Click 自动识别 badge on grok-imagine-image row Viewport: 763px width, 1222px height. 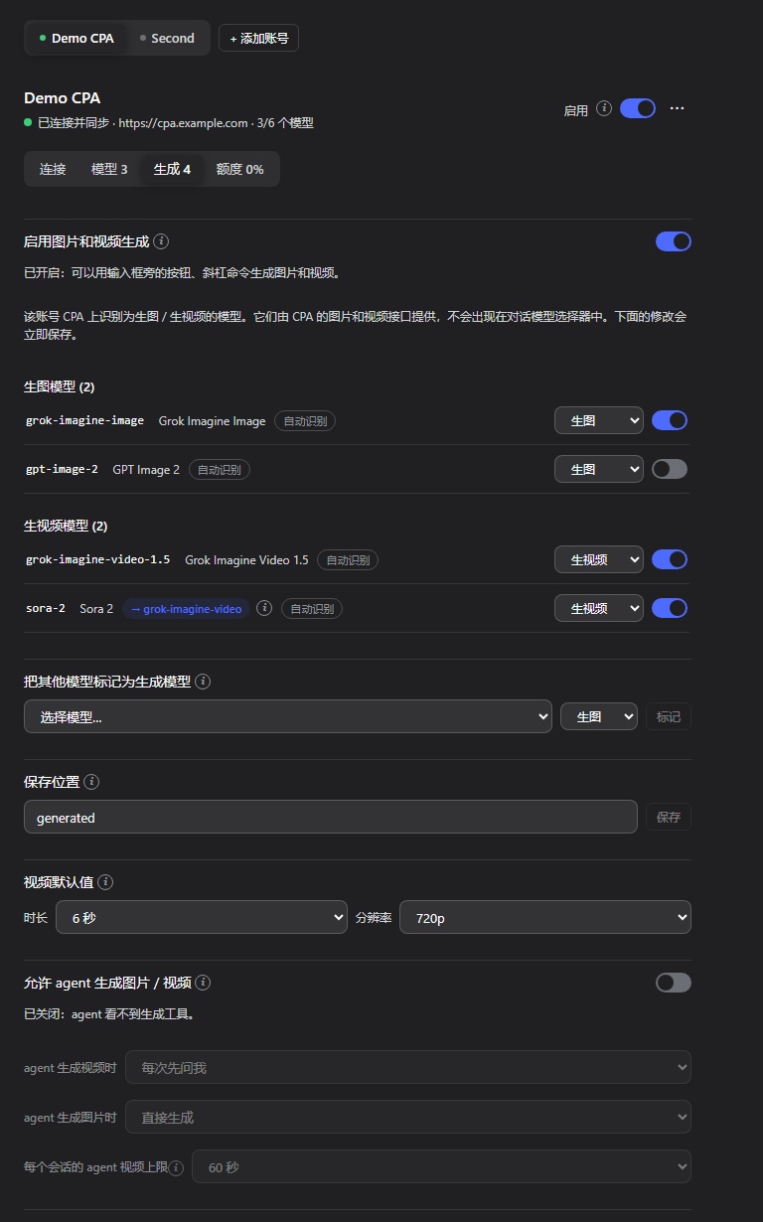[305, 421]
